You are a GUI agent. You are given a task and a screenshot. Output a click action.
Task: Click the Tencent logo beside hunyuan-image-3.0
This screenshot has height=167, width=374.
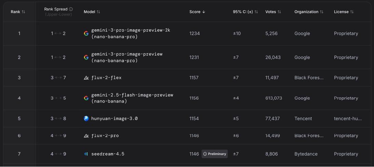tap(86, 118)
